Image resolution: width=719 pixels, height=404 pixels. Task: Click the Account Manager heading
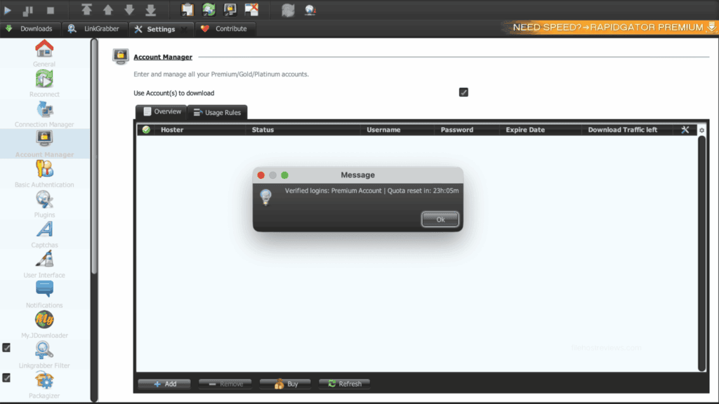pyautogui.click(x=163, y=58)
